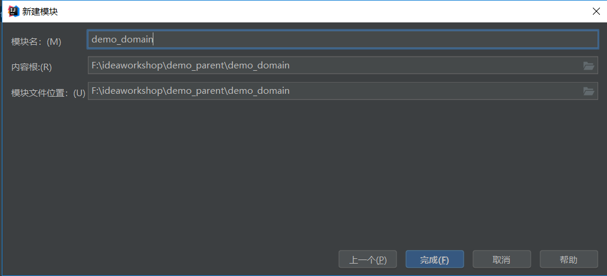Open folder browser for 内容根 path

coord(589,66)
